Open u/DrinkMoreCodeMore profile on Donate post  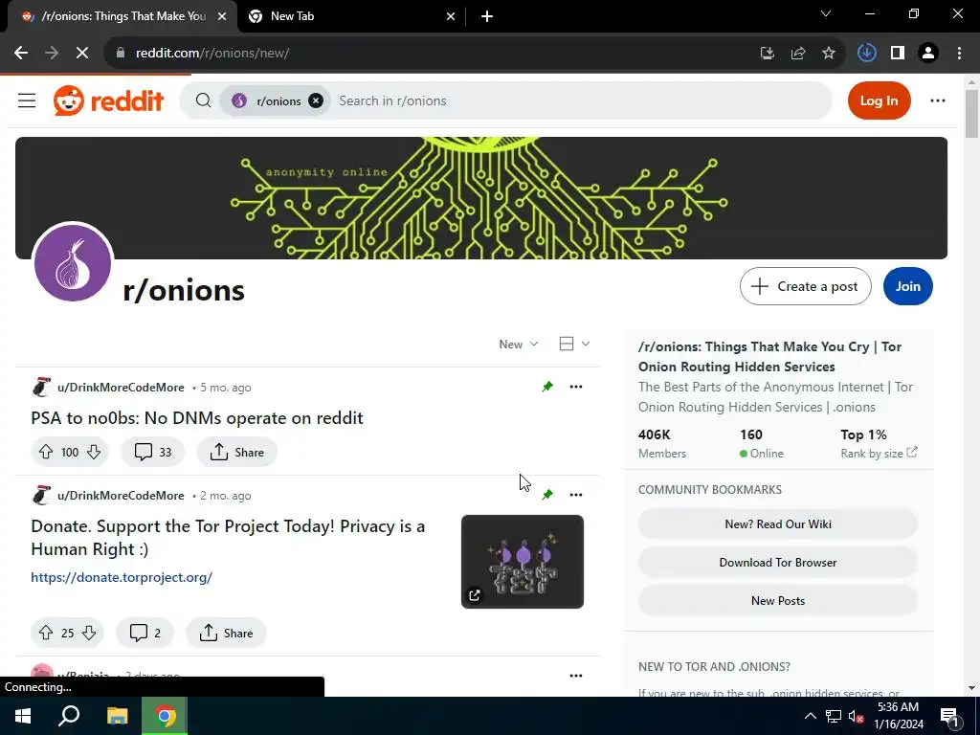tap(121, 496)
